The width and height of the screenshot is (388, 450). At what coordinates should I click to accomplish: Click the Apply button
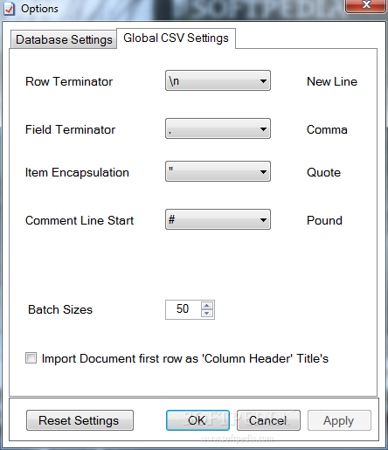click(339, 420)
